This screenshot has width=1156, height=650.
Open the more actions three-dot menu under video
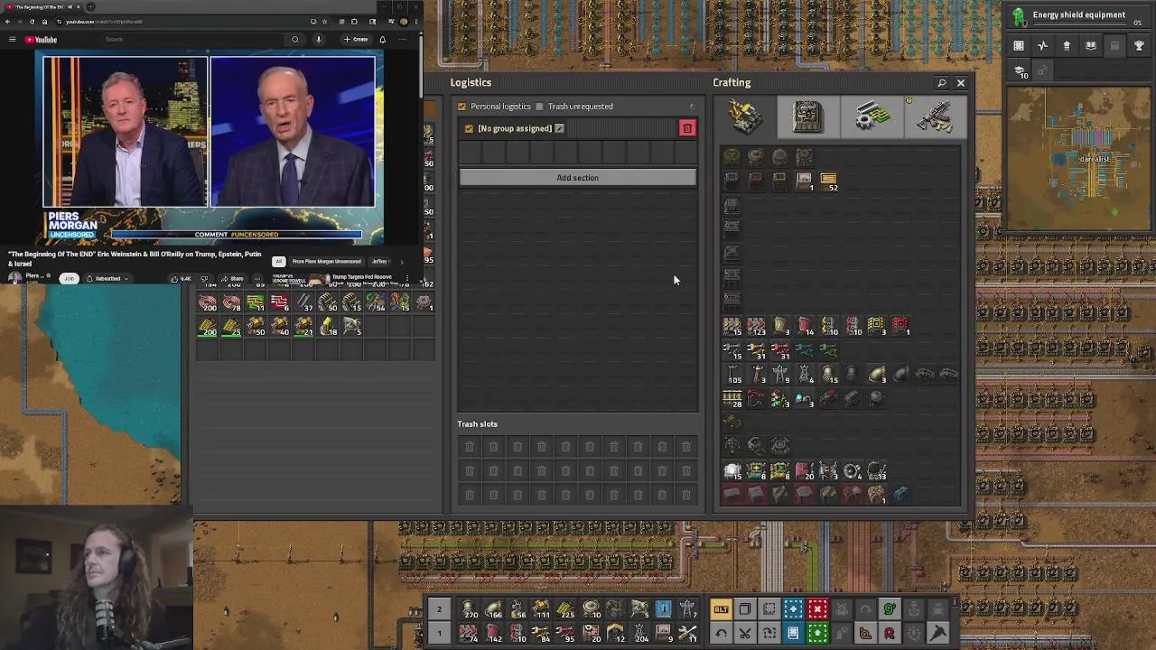257,279
